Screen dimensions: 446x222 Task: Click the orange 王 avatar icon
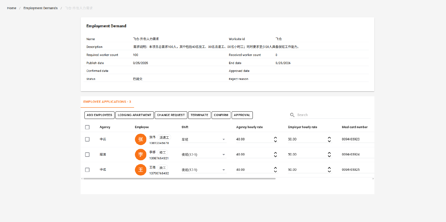(x=140, y=170)
